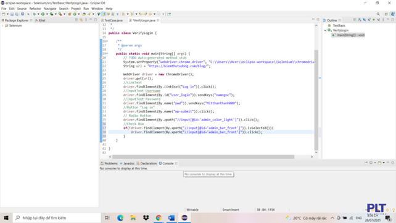Screen dimensions: 396x223
Task: Open the Navigate menu
Action: click(x=50, y=9)
